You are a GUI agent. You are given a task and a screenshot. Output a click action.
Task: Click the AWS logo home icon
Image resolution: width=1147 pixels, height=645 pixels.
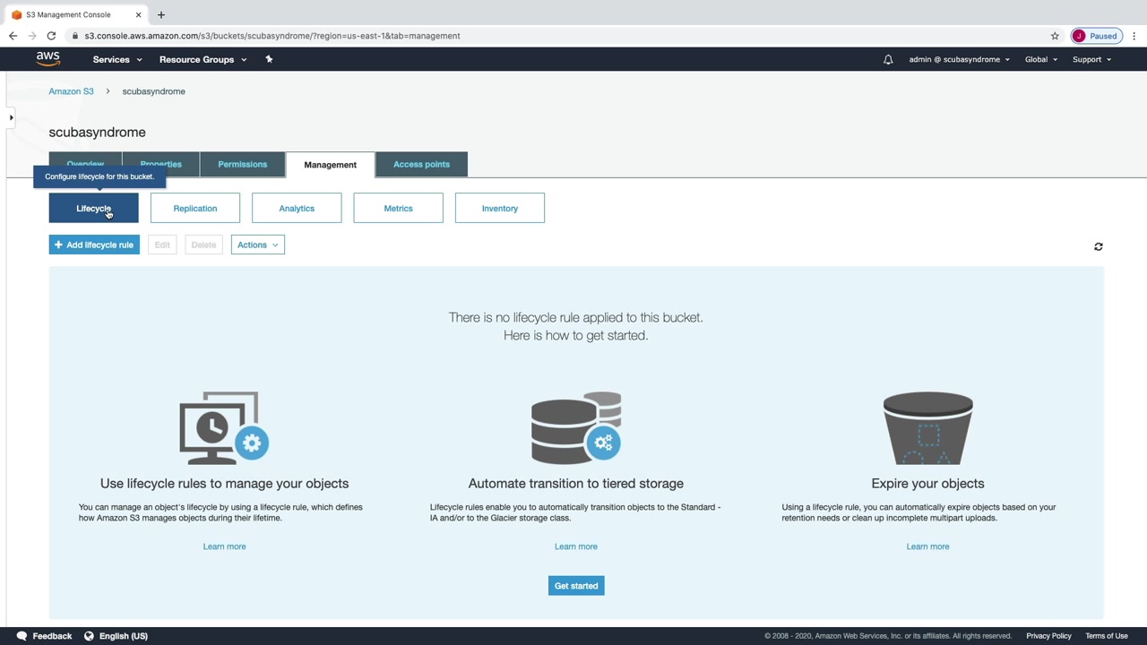pyautogui.click(x=48, y=59)
